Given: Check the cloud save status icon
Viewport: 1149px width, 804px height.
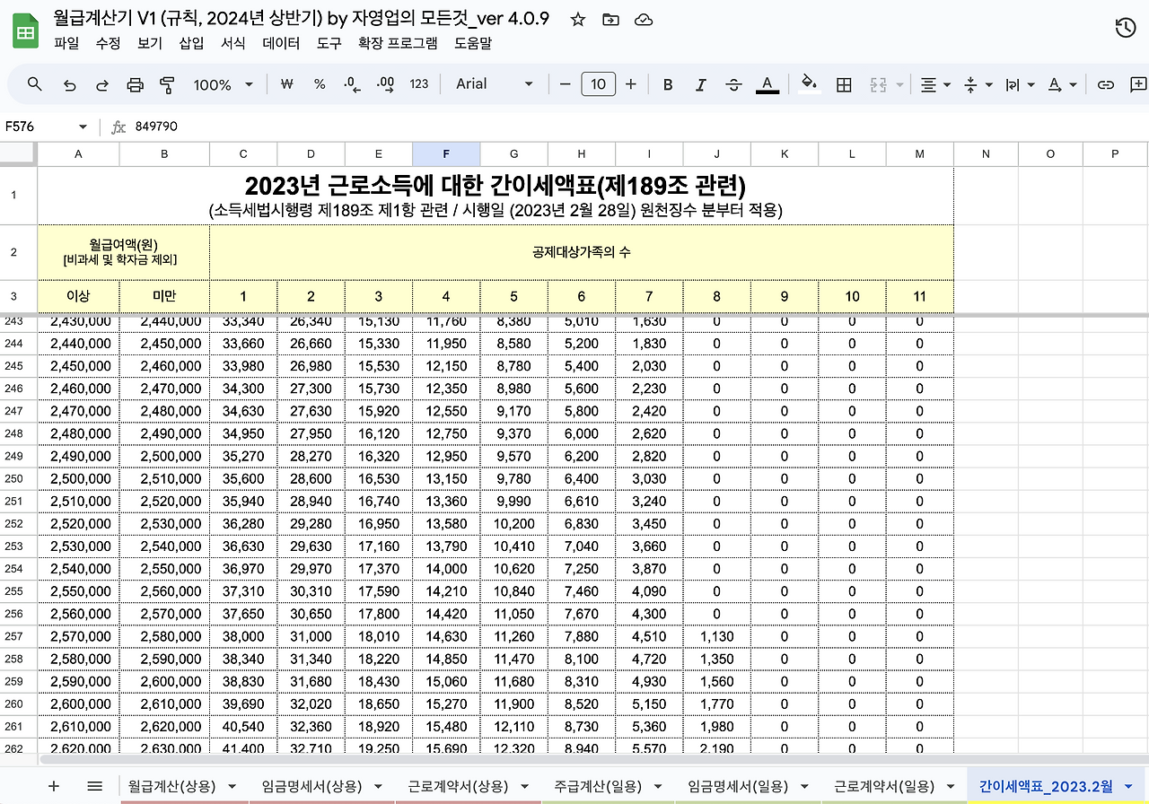Looking at the screenshot, I should pyautogui.click(x=643, y=20).
